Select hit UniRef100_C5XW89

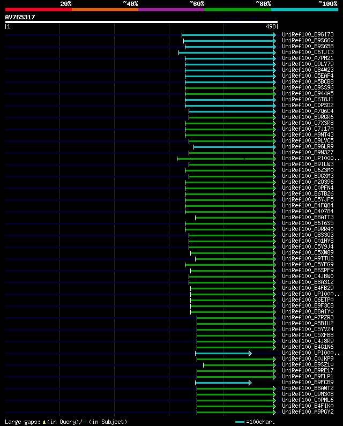tap(308, 253)
